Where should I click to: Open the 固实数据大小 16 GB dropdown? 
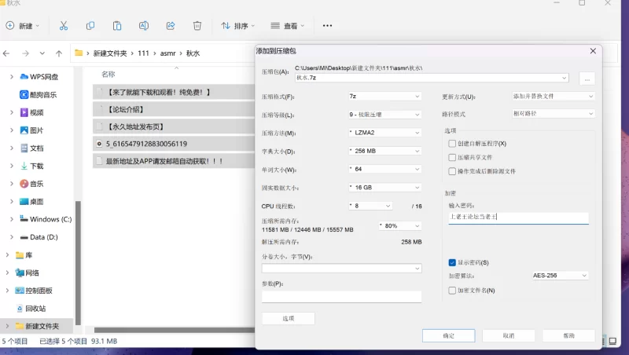point(384,188)
